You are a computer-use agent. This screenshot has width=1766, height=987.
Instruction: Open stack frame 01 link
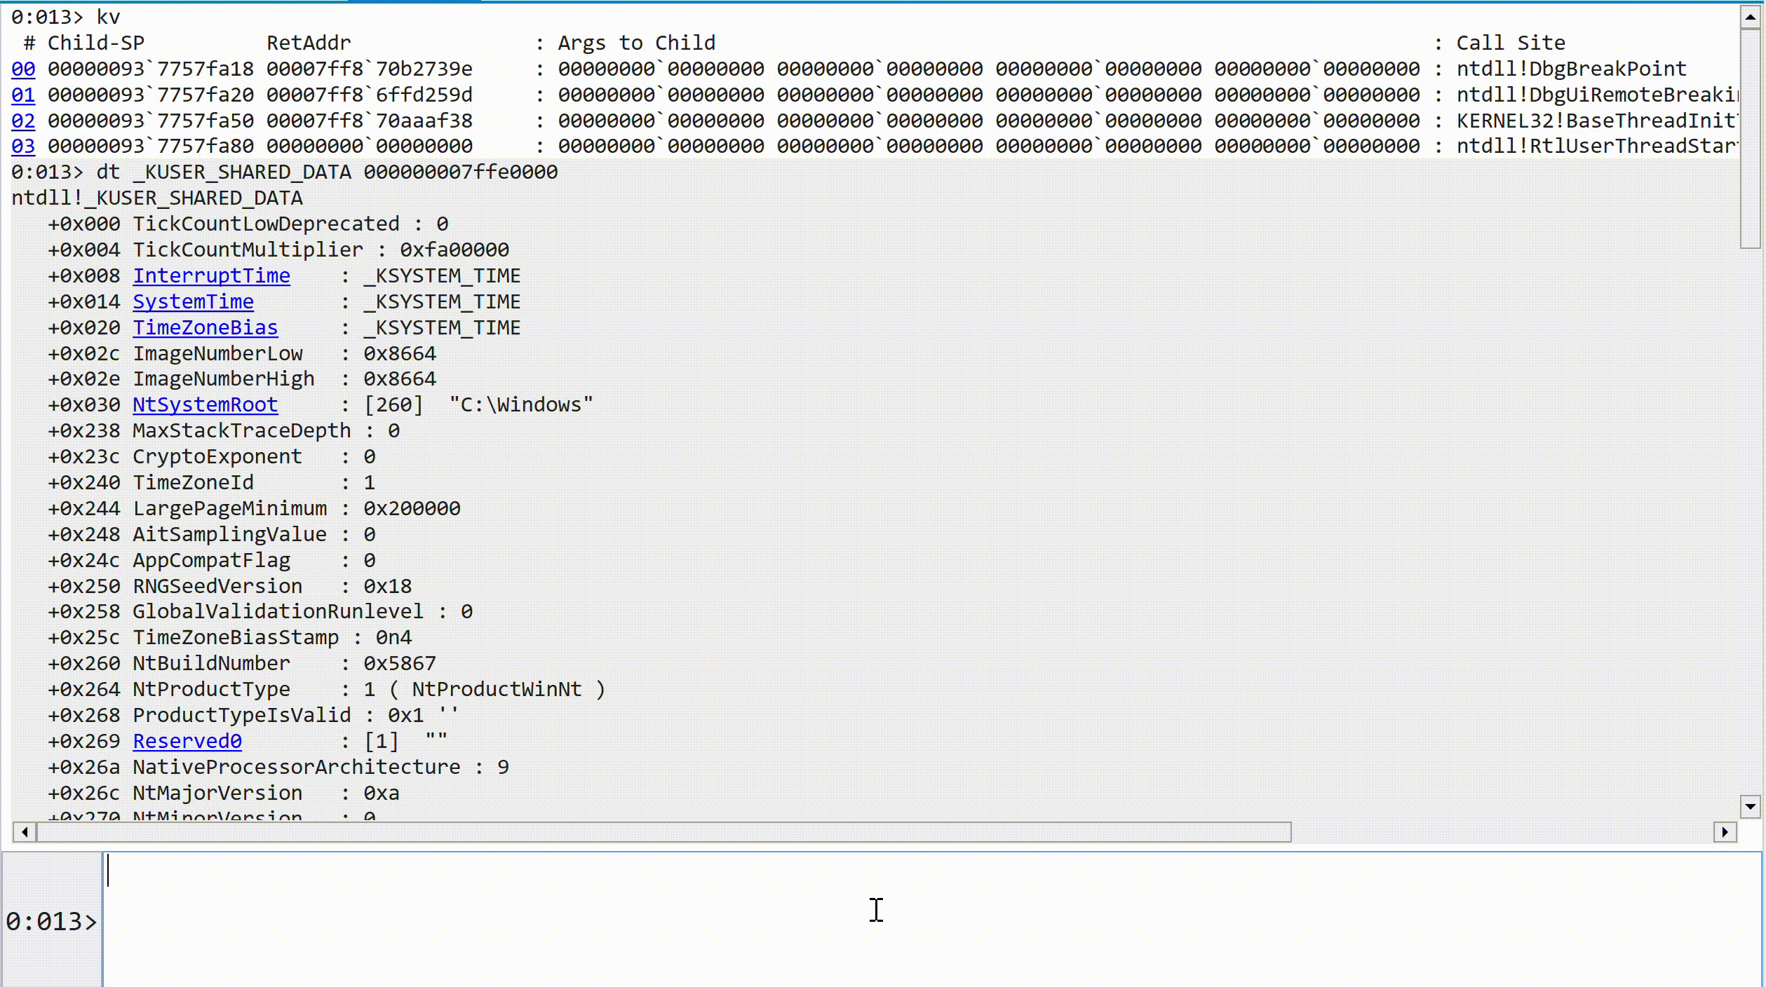[23, 95]
